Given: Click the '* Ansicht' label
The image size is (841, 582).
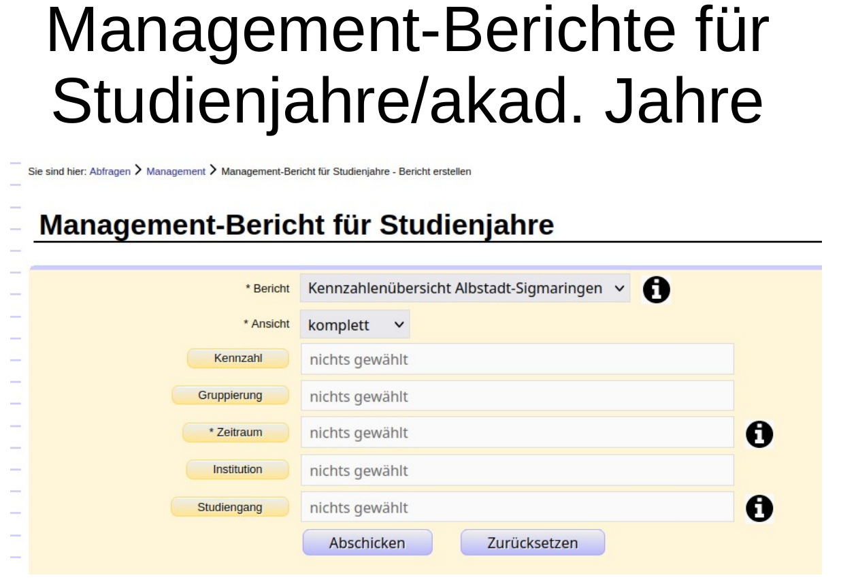Looking at the screenshot, I should [x=267, y=324].
